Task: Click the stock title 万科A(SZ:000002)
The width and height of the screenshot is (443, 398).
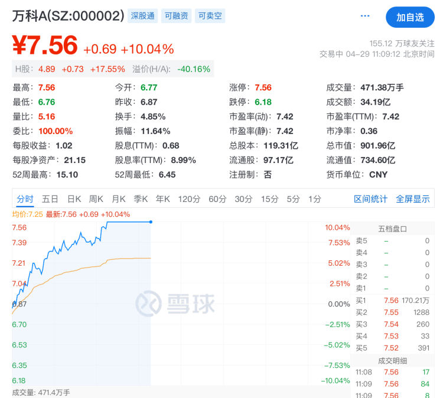Action: point(68,16)
